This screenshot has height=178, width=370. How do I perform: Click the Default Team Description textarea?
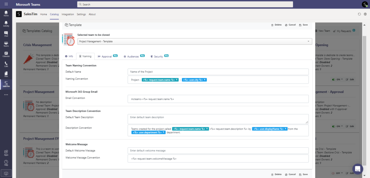point(218,119)
